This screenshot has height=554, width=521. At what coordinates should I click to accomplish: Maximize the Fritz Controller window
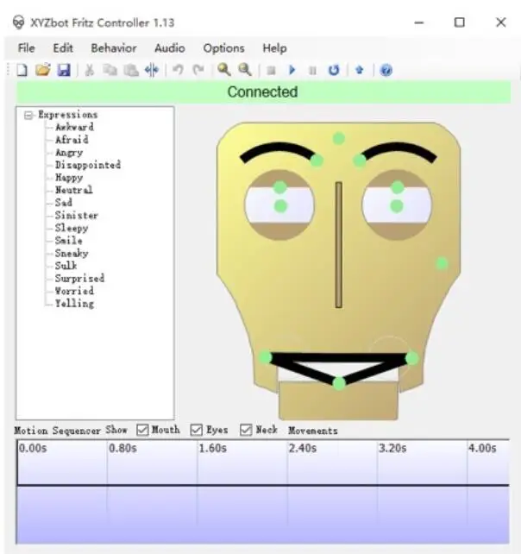459,22
